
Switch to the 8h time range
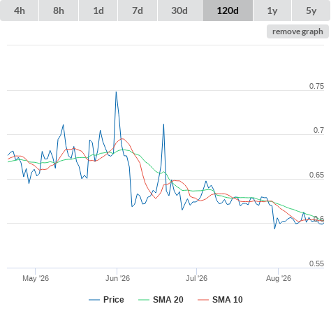(59, 10)
